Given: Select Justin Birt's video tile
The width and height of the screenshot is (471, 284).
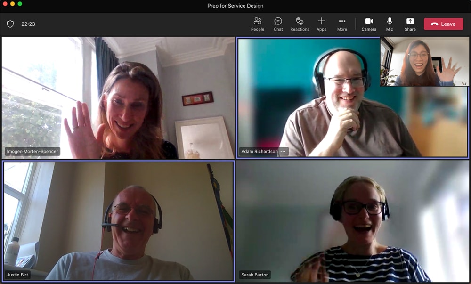Looking at the screenshot, I should click(x=118, y=221).
